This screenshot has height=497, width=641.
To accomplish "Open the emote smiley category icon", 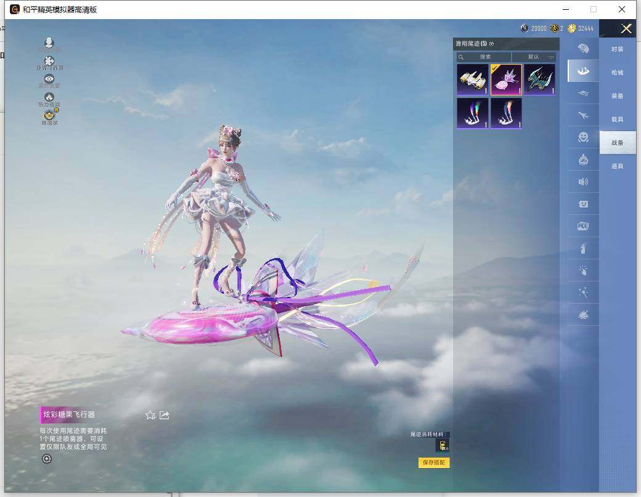I will tap(583, 137).
